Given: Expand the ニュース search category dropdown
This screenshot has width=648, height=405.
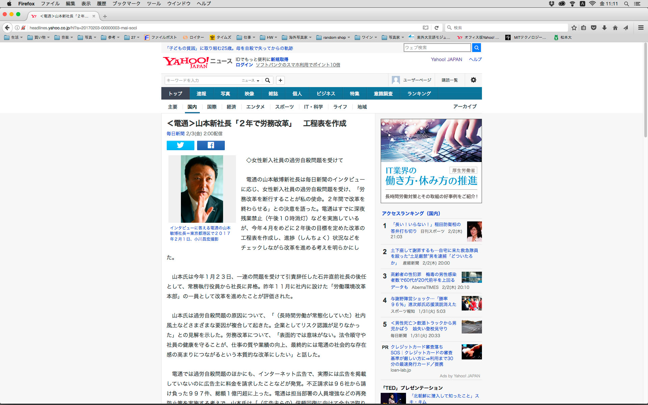Looking at the screenshot, I should (x=250, y=80).
